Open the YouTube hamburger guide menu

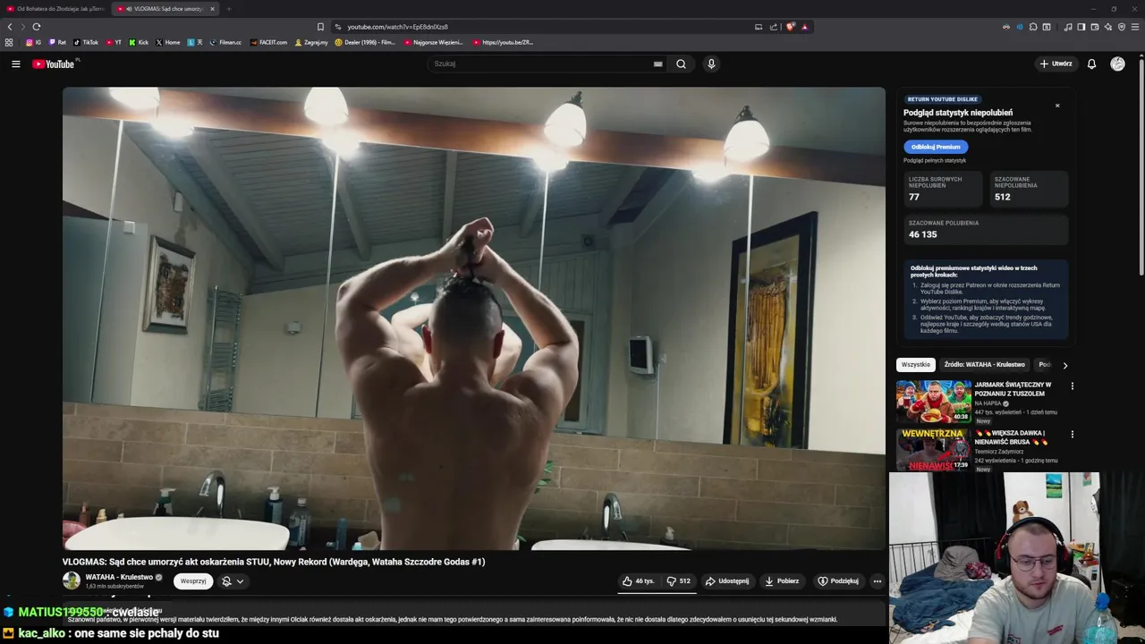(x=15, y=64)
